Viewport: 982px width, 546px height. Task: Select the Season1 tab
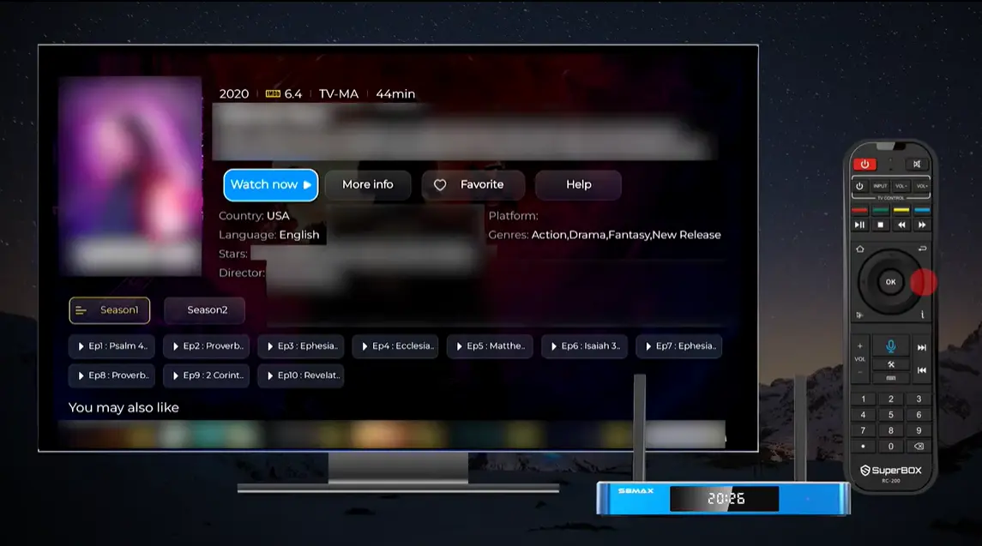point(110,310)
